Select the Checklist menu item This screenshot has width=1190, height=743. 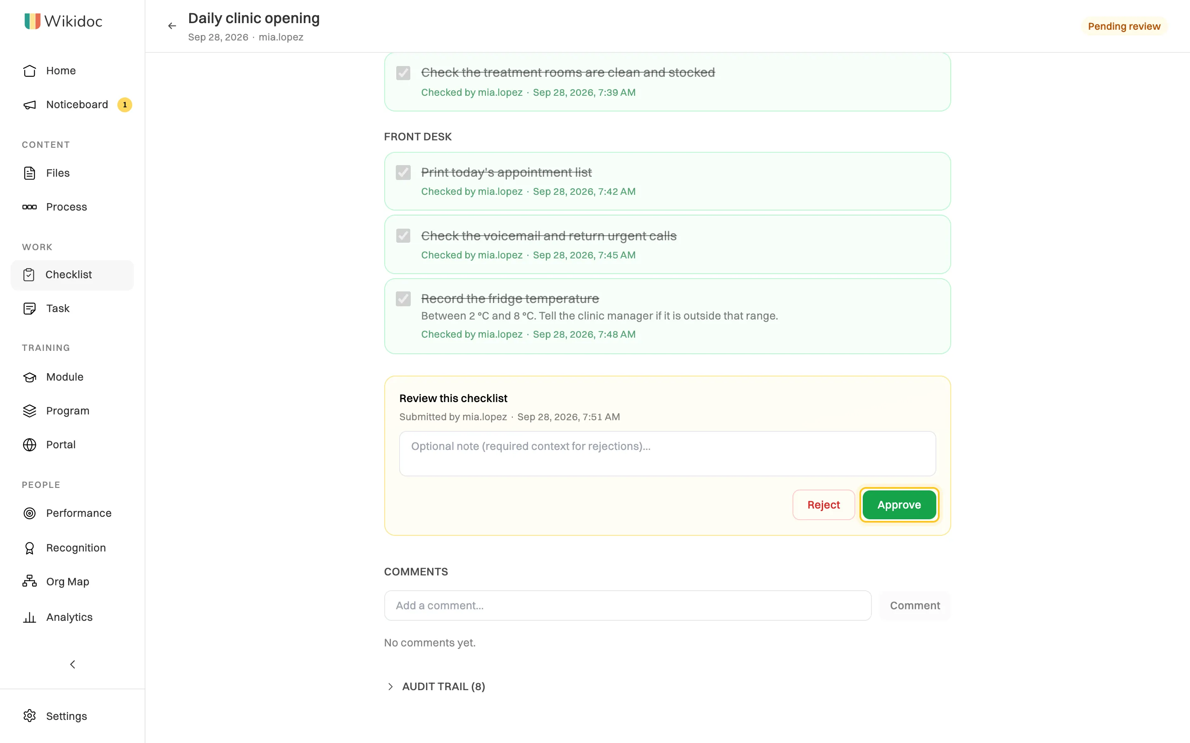point(72,274)
